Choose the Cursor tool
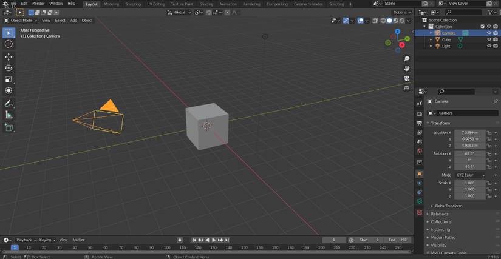This screenshot has height=259, width=501. point(9,44)
